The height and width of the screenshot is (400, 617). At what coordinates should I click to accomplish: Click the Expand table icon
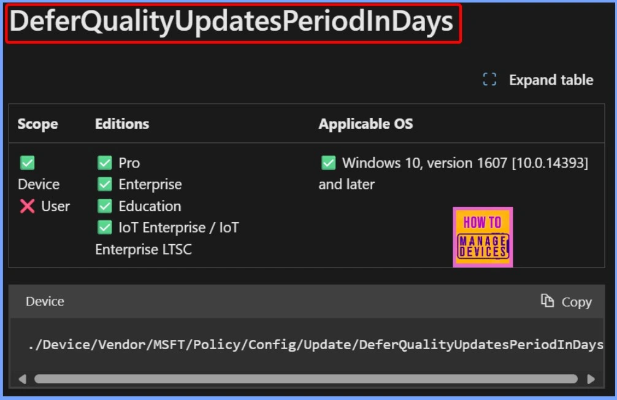489,80
